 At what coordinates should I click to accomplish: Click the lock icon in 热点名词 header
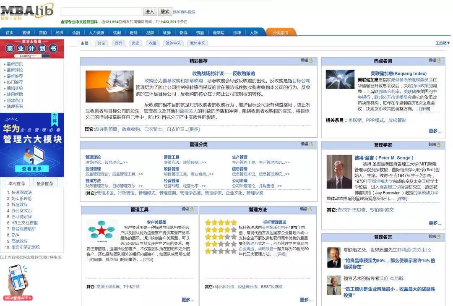click(439, 60)
